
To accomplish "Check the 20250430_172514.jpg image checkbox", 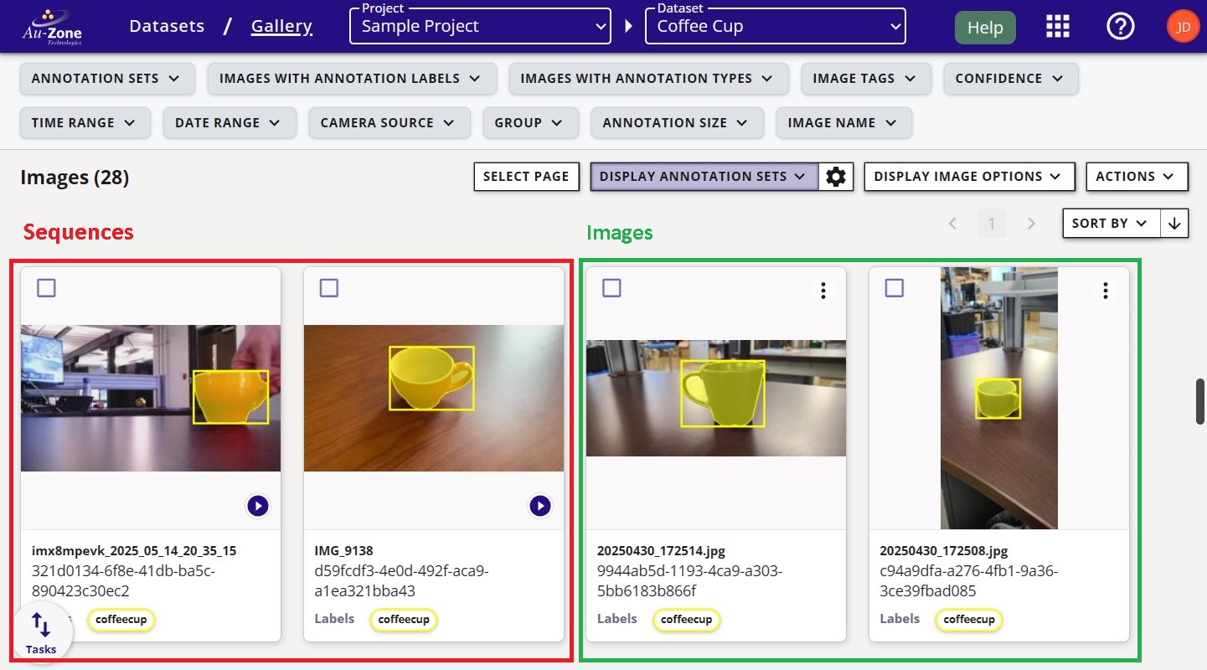I will click(x=611, y=287).
